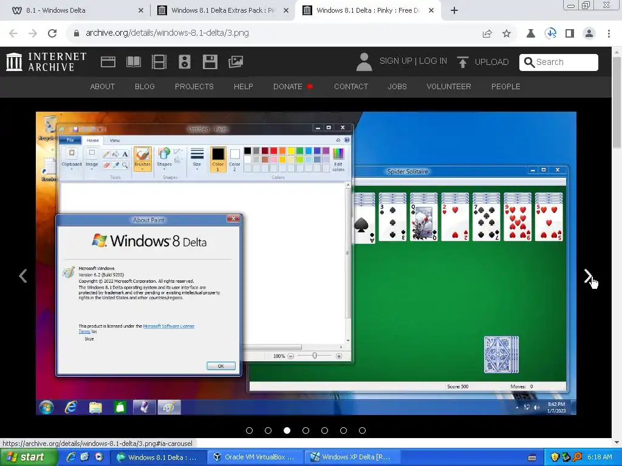
Task: Click the page vertical scrollbar thumb
Action: click(617, 102)
